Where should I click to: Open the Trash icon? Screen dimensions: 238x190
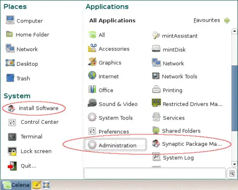click(x=10, y=78)
